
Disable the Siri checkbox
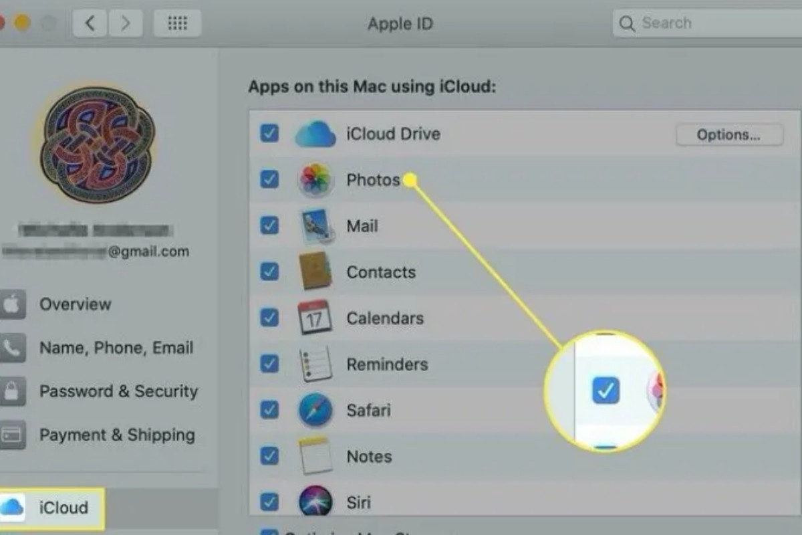269,502
